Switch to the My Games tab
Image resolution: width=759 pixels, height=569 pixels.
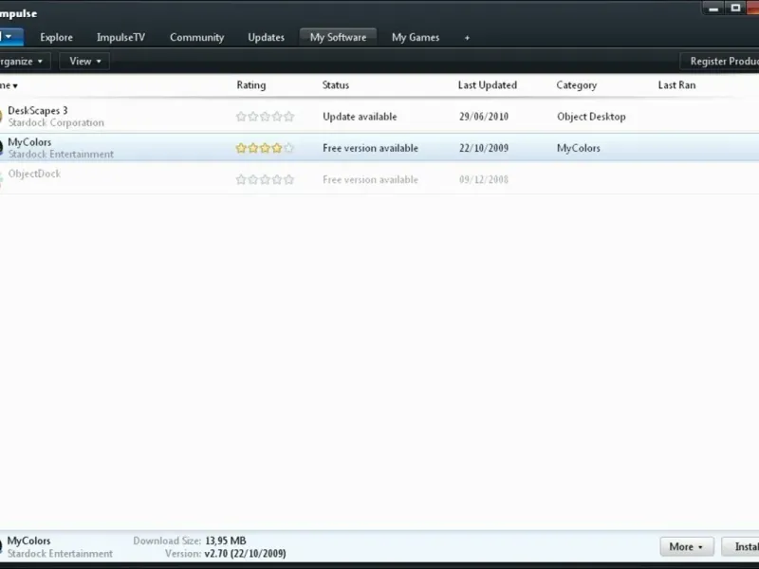point(416,37)
